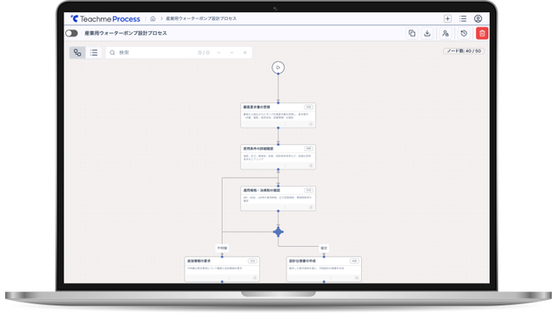557x313 pixels.
Task: Click the red trash delete button
Action: click(482, 33)
